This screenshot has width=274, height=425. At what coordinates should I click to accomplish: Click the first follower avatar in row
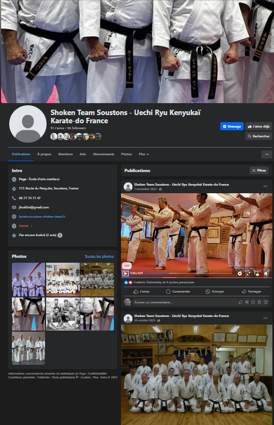click(x=54, y=136)
